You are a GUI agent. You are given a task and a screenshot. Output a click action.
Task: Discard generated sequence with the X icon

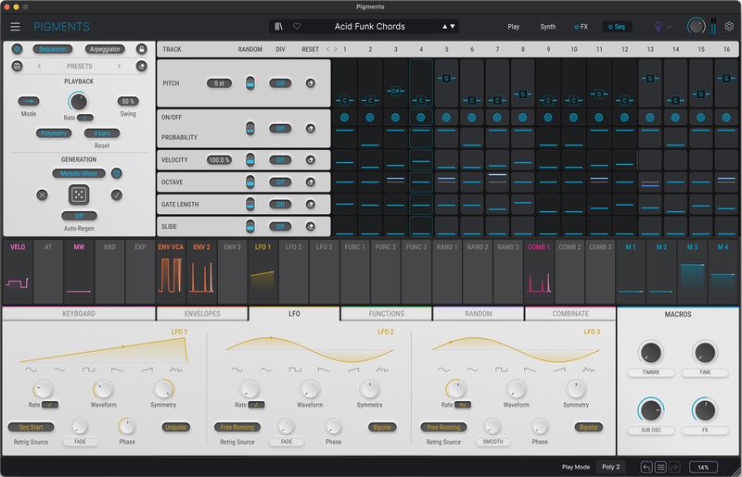coord(42,195)
